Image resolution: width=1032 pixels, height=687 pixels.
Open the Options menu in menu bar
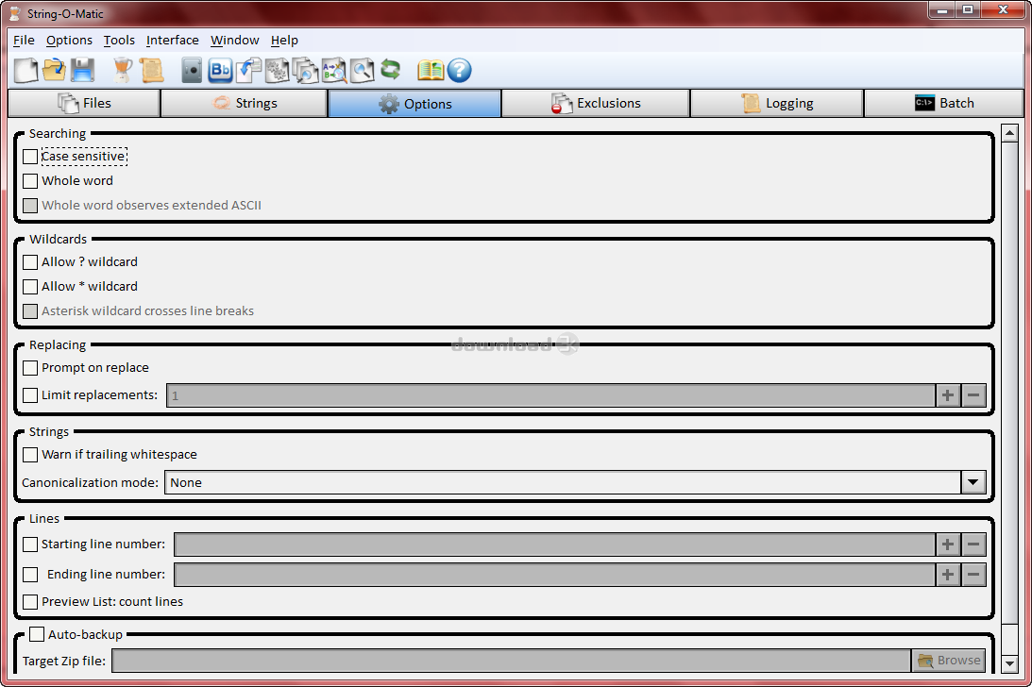(69, 41)
